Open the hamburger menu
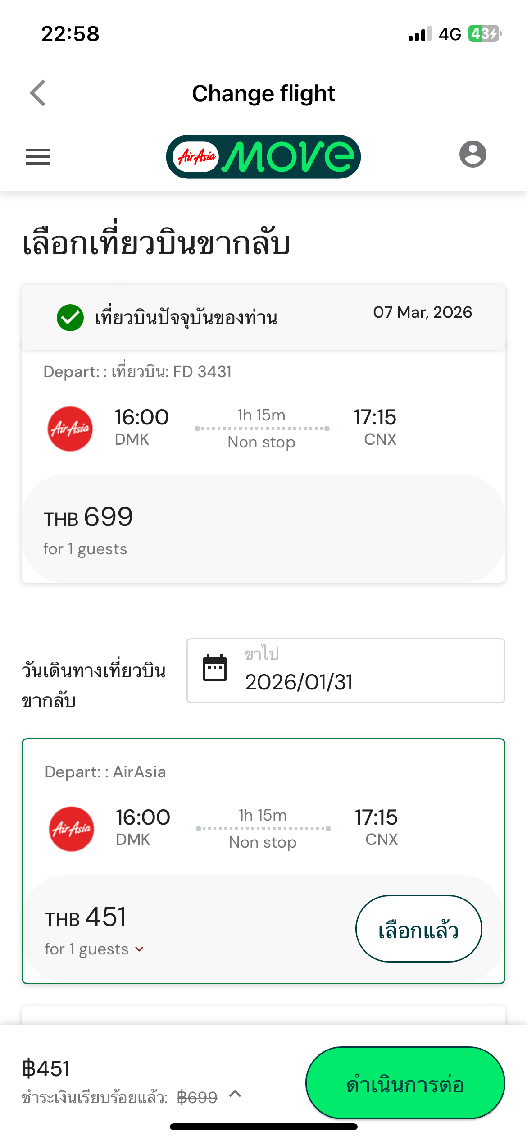The height and width of the screenshot is (1141, 527). (x=38, y=157)
